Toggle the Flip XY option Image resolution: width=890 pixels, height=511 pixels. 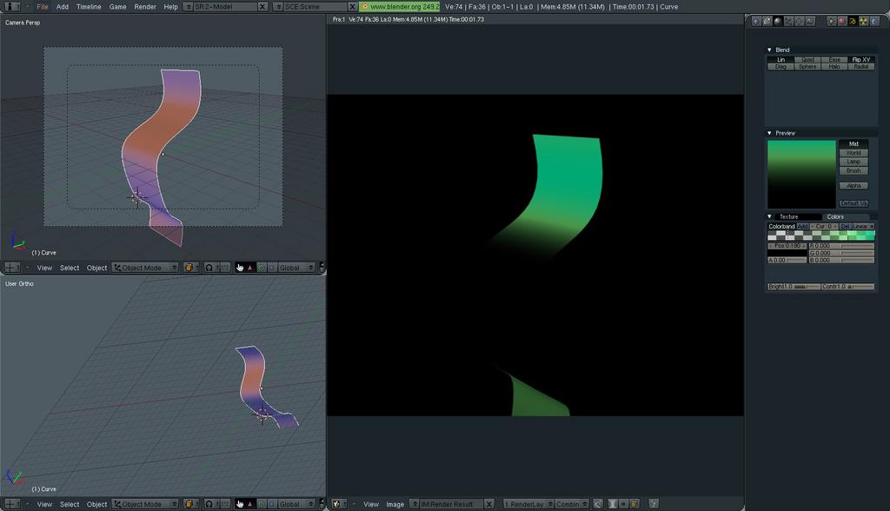tap(861, 60)
